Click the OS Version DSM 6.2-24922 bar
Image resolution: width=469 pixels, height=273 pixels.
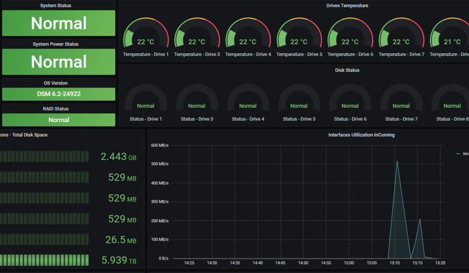pyautogui.click(x=59, y=94)
